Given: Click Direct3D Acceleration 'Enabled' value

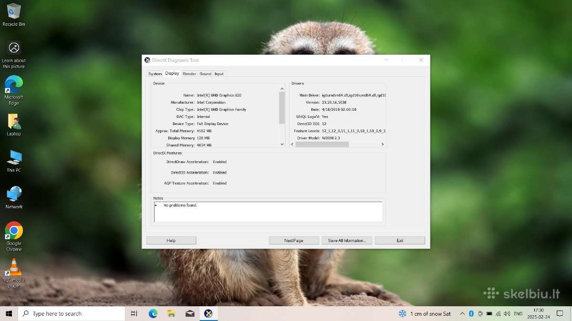Looking at the screenshot, I should (220, 173).
